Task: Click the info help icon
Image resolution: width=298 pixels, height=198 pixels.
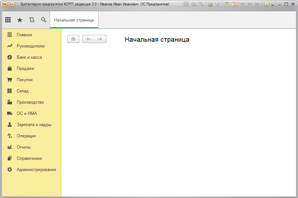Action: (x=267, y=4)
